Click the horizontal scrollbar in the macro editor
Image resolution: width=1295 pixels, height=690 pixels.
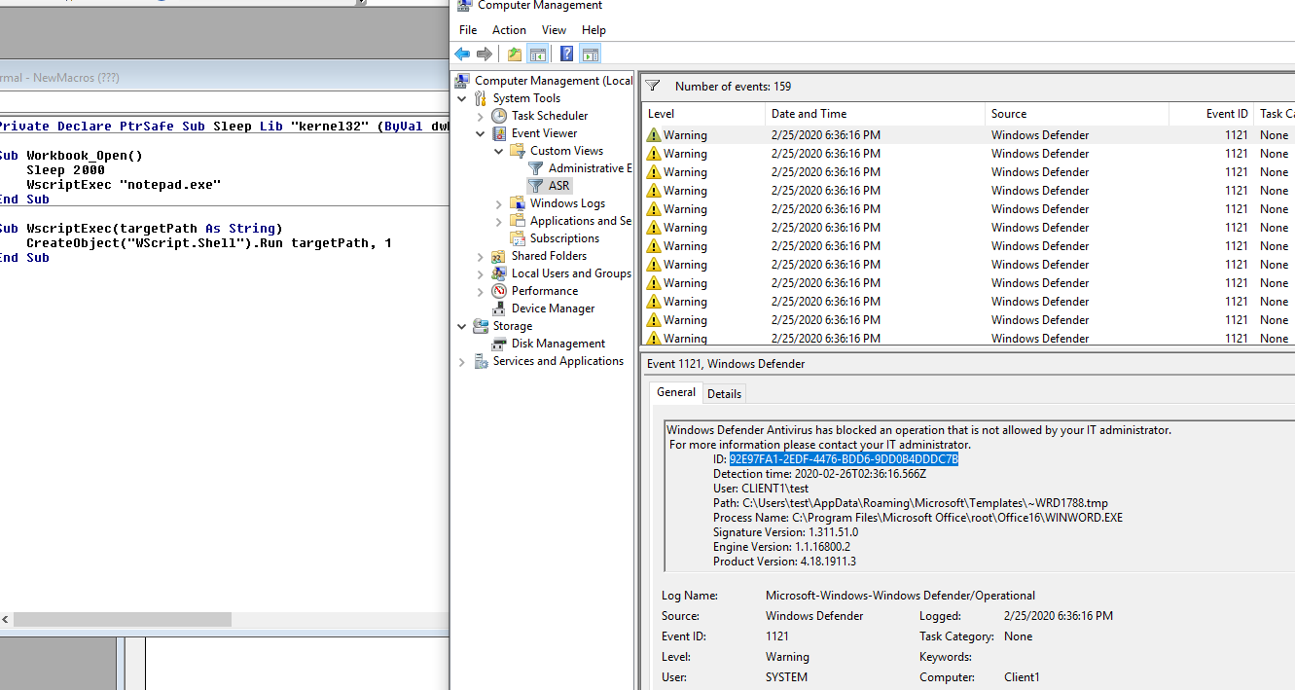tap(224, 620)
